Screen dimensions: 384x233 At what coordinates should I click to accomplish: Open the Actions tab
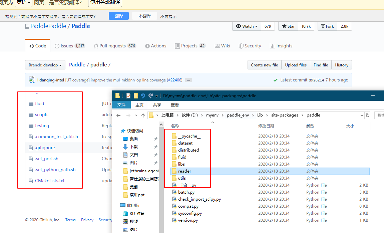pyautogui.click(x=156, y=46)
